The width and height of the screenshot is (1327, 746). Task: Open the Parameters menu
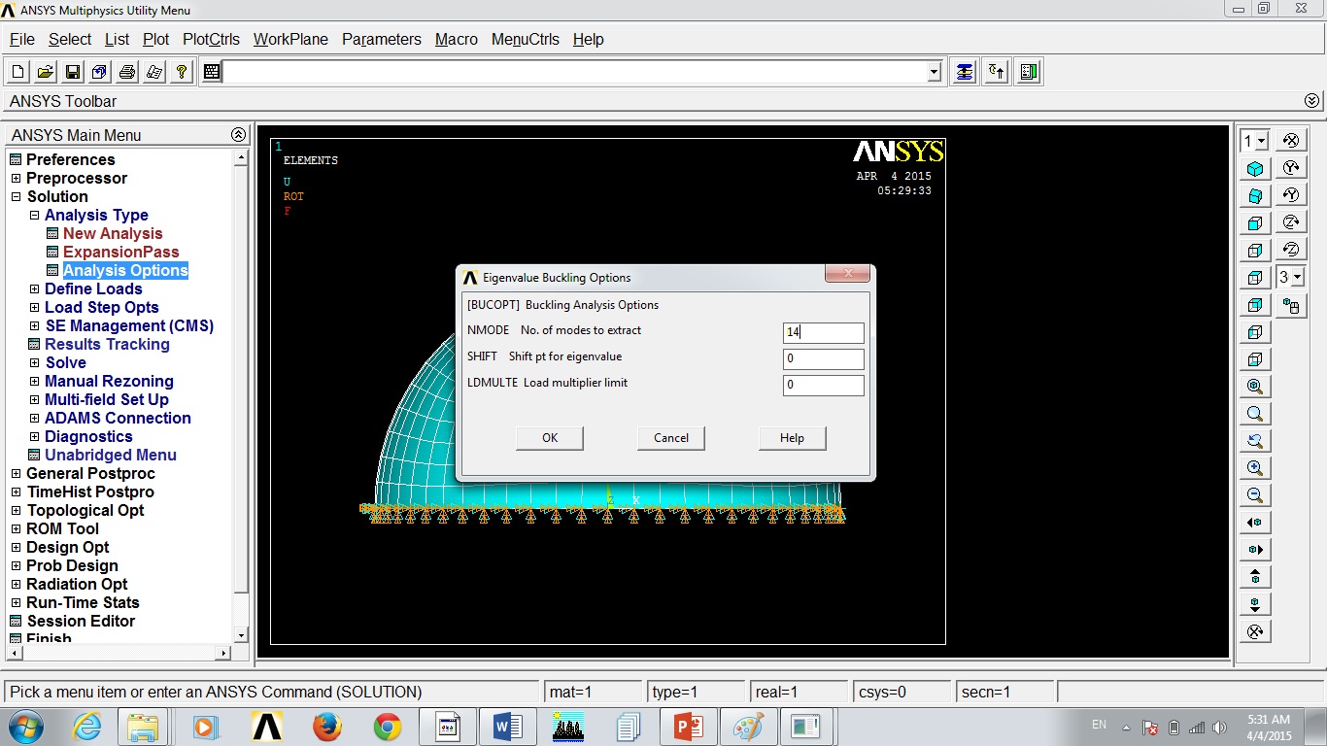pyautogui.click(x=382, y=40)
